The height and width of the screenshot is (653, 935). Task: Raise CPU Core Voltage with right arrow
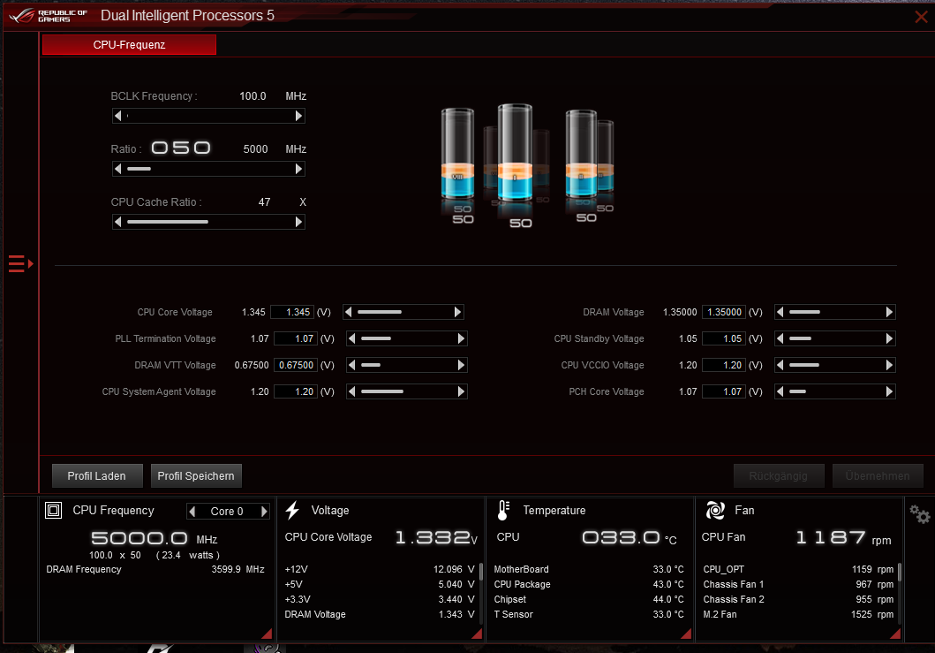click(x=457, y=312)
